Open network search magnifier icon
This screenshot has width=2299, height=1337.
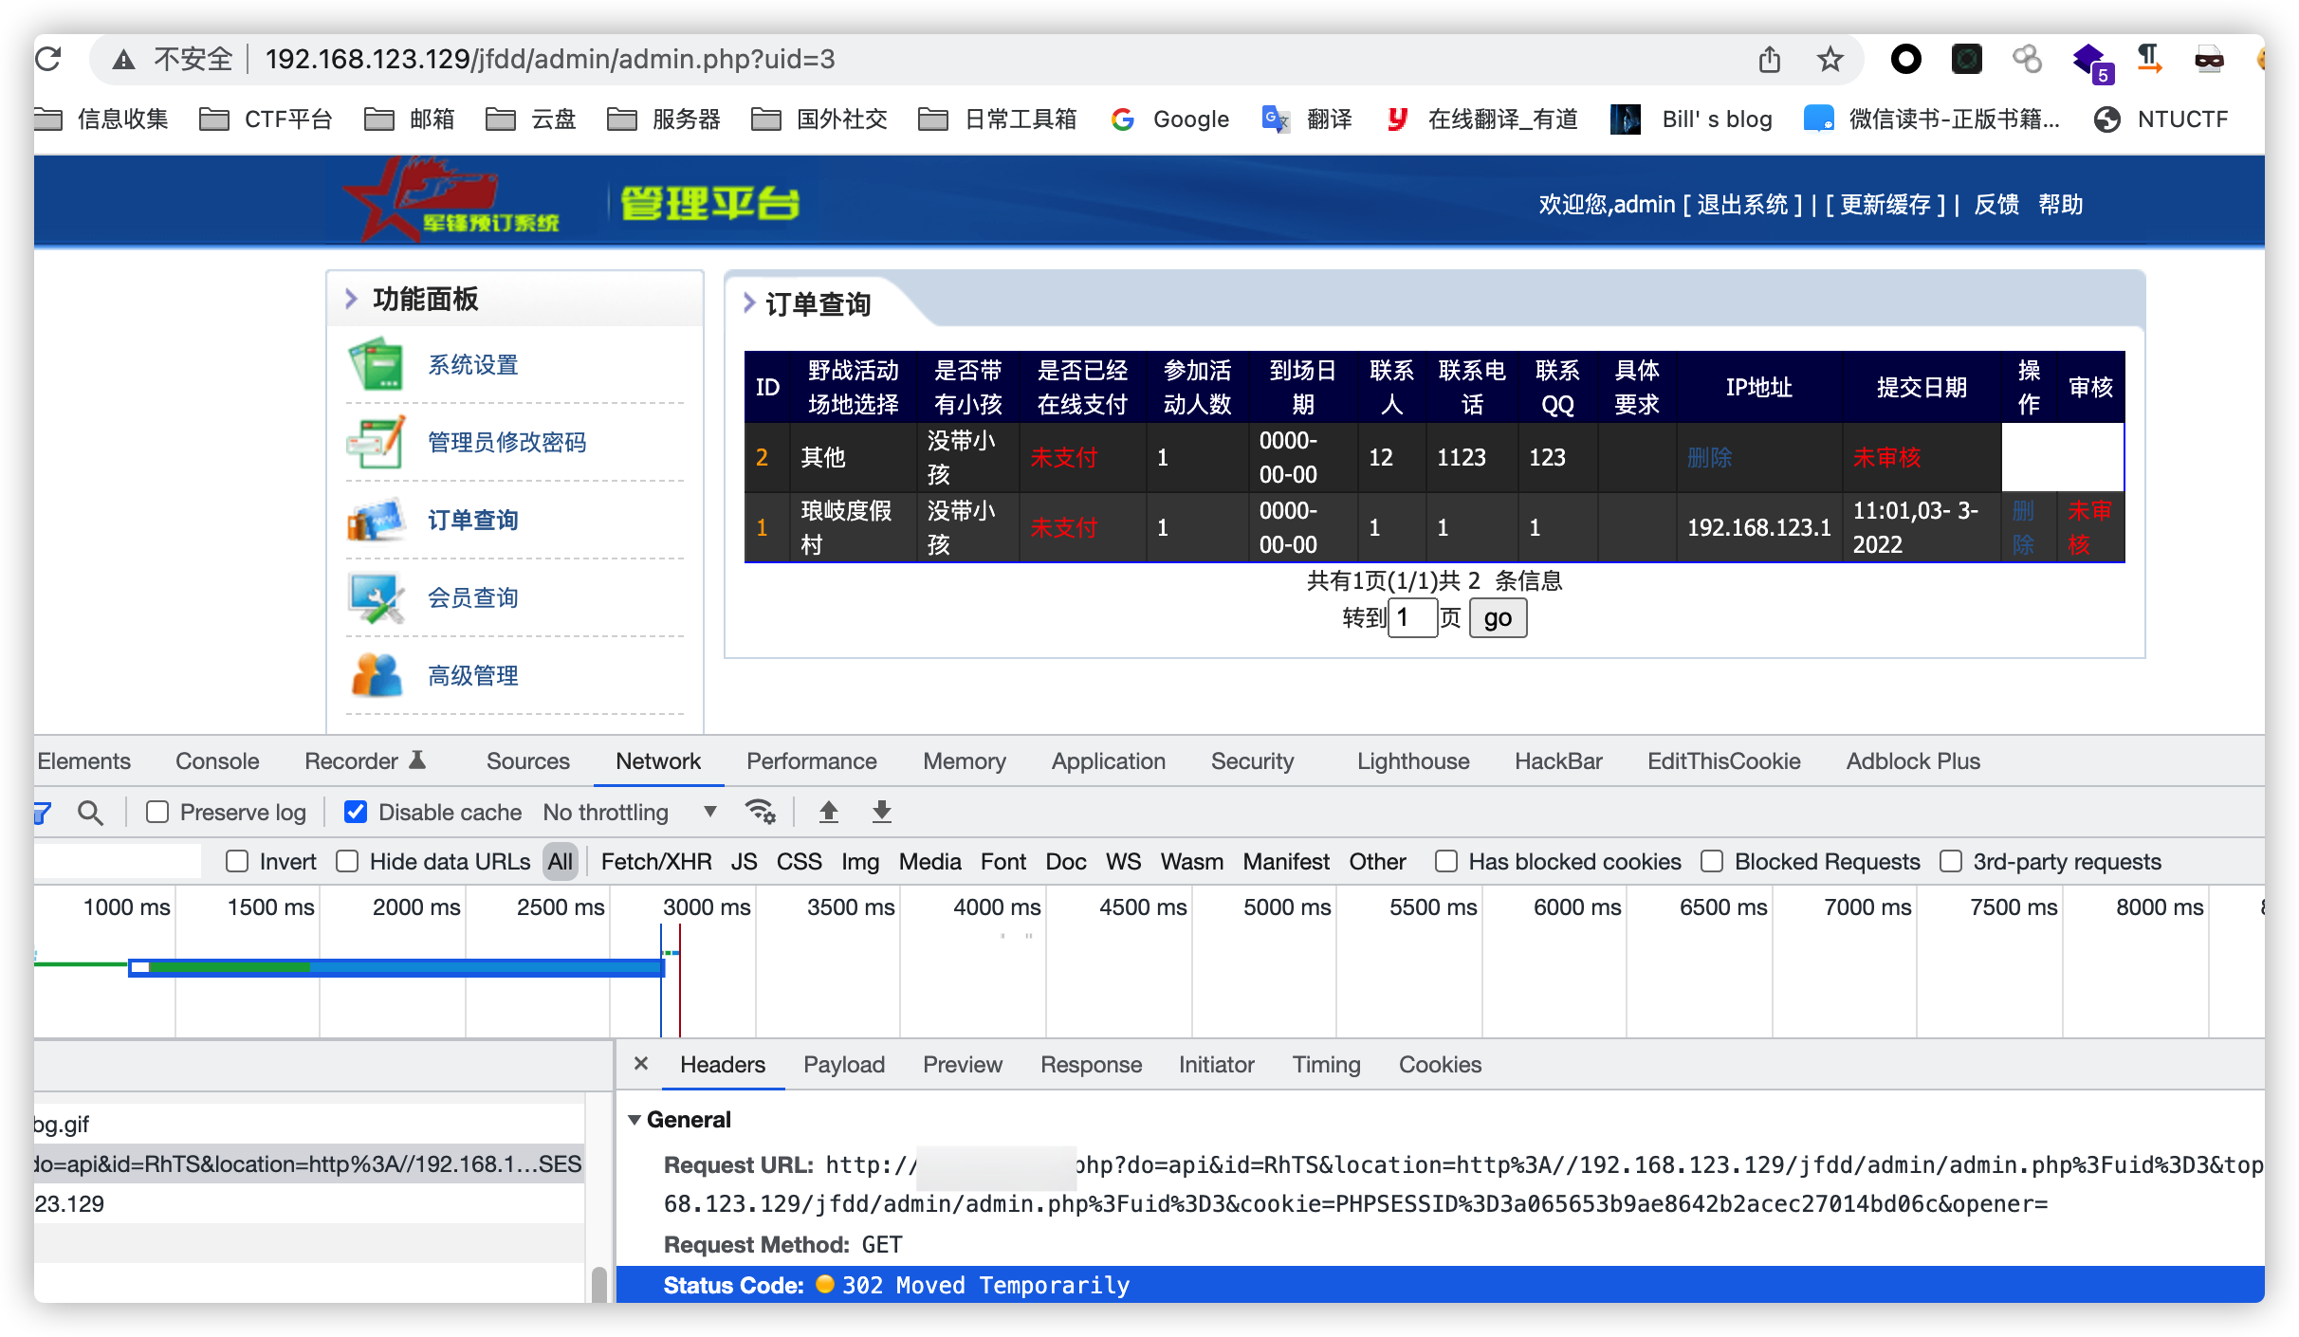coord(90,813)
